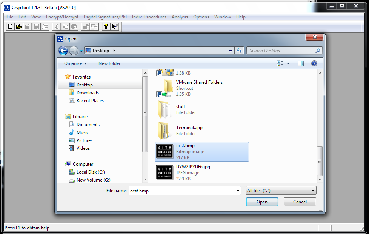Viewport: 369px width, 234px height.
Task: Click the Cut scissors toolbar icon
Action: pyautogui.click(x=57, y=26)
